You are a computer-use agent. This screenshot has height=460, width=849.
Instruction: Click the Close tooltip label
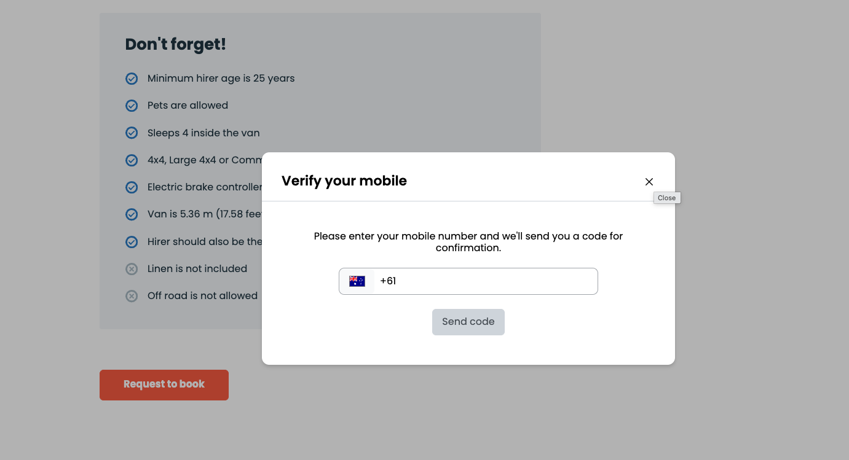coord(666,198)
